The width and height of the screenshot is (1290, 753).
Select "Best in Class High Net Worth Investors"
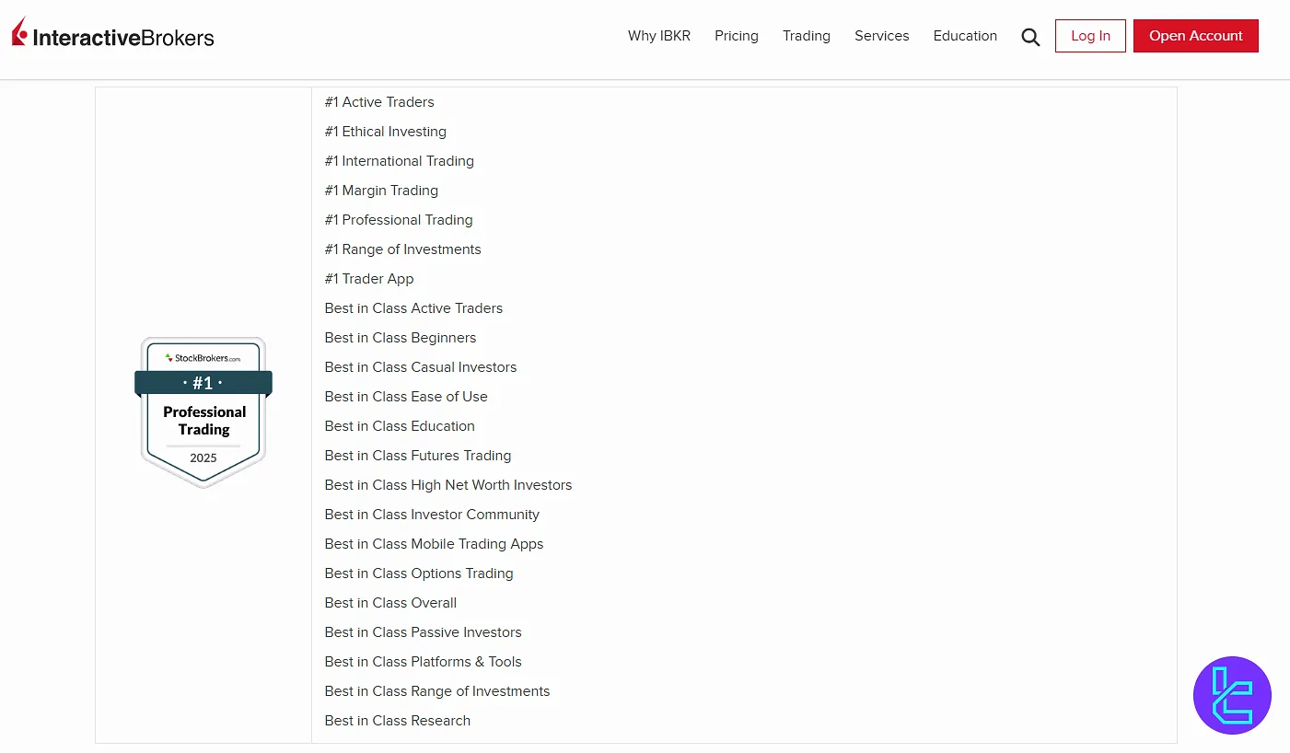click(448, 485)
